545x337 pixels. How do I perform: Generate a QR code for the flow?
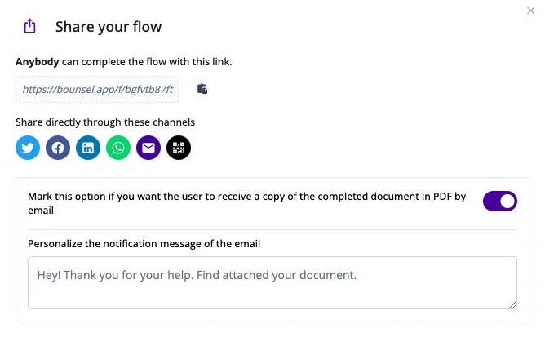click(179, 148)
